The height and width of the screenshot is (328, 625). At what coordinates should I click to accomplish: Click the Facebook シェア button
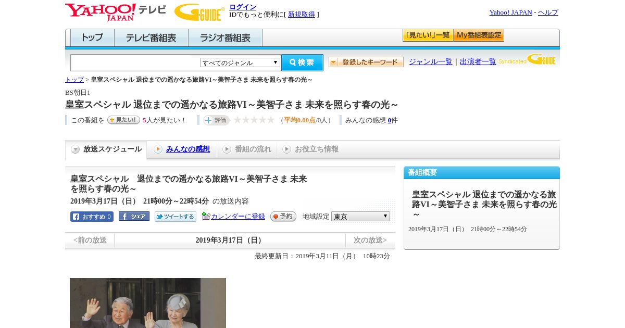(x=134, y=216)
